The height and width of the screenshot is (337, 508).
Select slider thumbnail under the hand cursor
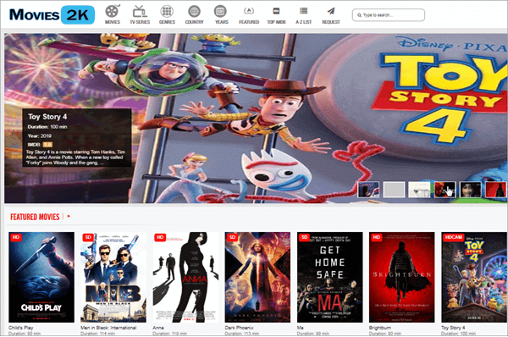click(x=444, y=190)
